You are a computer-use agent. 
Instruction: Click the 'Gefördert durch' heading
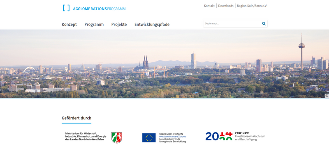[x=76, y=118]
